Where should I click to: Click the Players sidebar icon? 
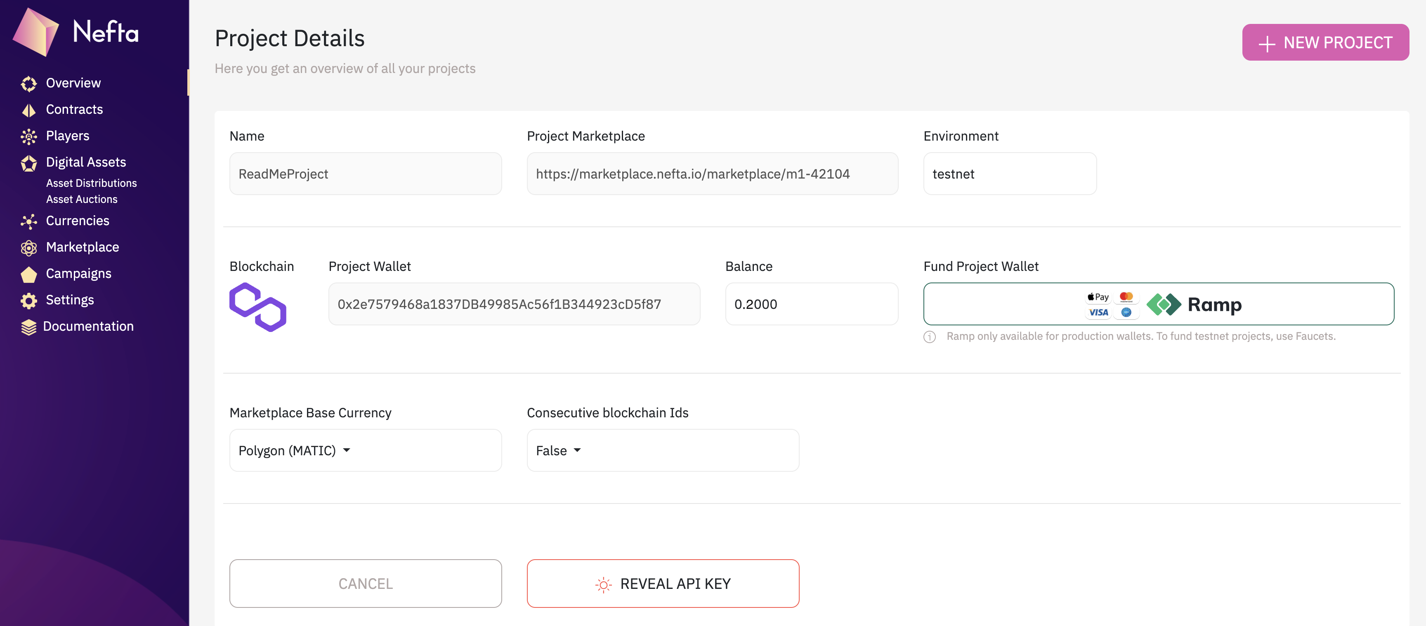pos(29,136)
